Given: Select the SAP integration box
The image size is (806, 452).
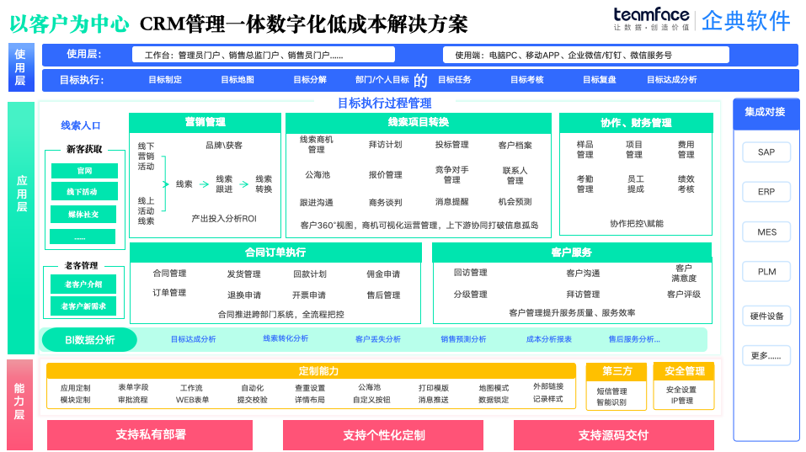Looking at the screenshot, I should 766,152.
